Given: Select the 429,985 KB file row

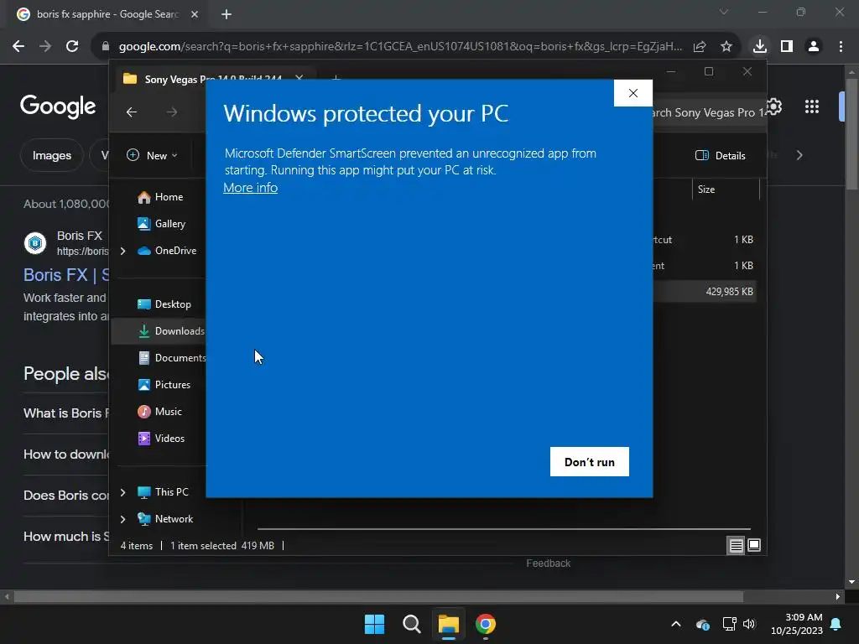Looking at the screenshot, I should point(705,292).
